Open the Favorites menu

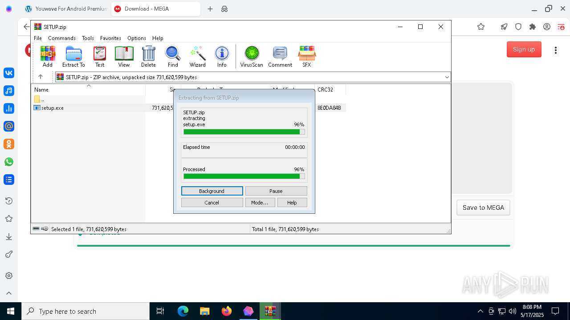click(x=110, y=38)
